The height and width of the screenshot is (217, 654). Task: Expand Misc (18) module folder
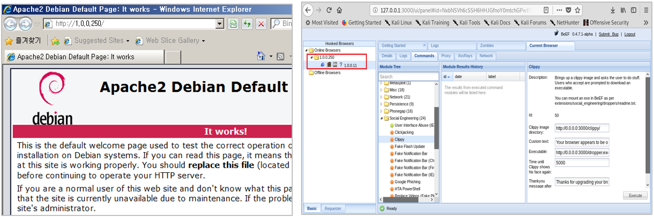382,90
